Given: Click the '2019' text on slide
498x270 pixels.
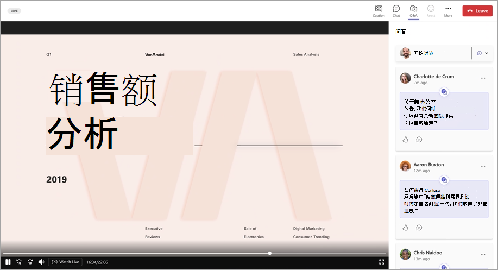Looking at the screenshot, I should (56, 179).
